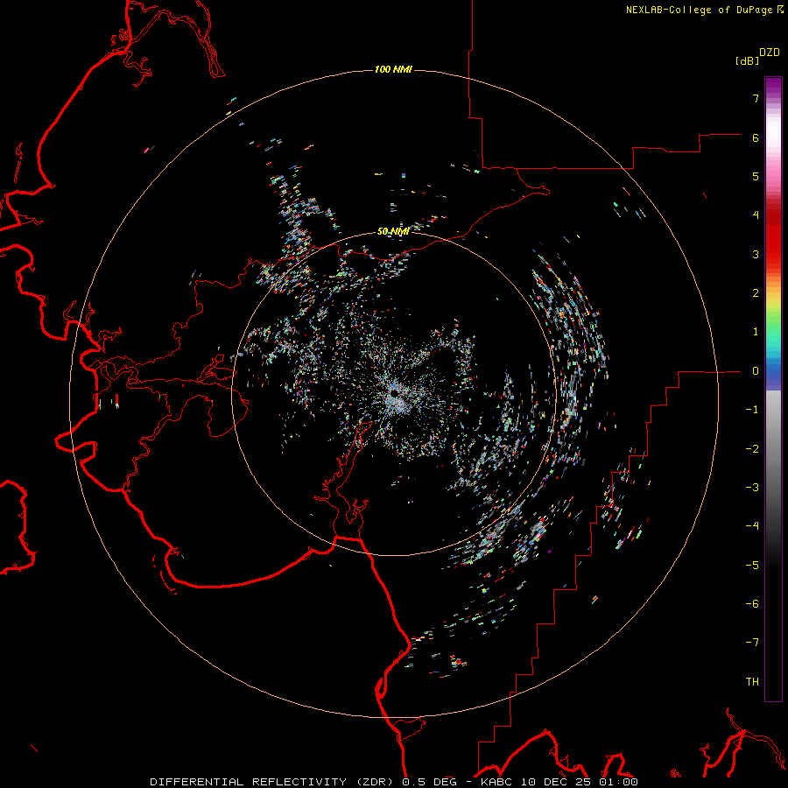788x788 pixels.
Task: Click the 7 value on color scale
Action: [756, 98]
